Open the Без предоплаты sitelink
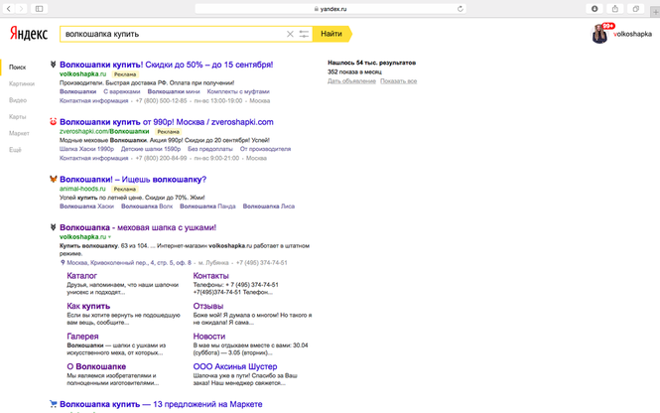 tap(210, 149)
